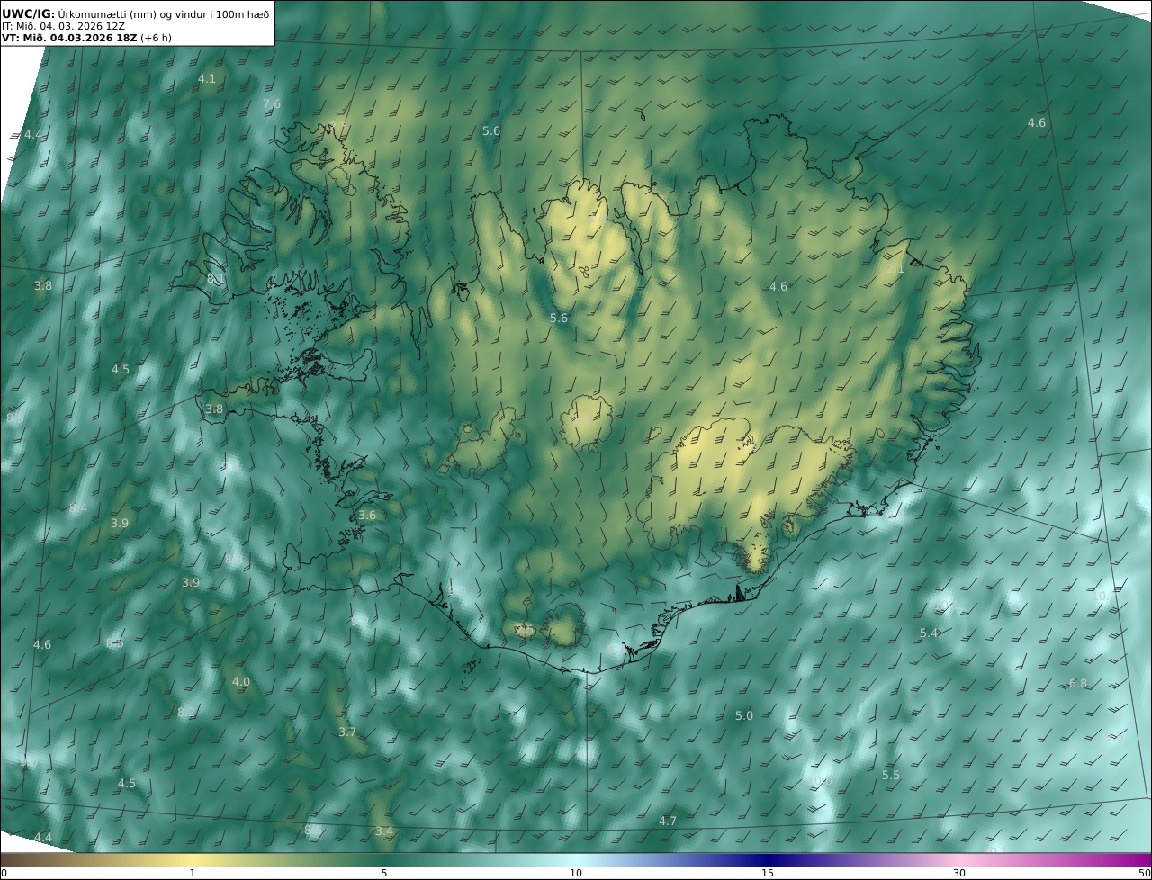The image size is (1152, 880).
Task: Pick the colorbar tick label 15
Action: coord(768,873)
